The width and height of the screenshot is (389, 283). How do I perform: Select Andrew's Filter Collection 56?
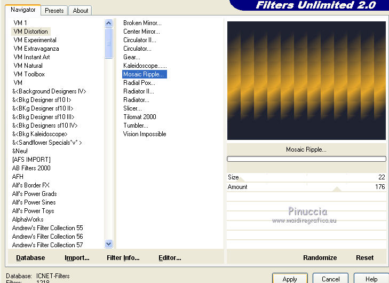(x=47, y=237)
